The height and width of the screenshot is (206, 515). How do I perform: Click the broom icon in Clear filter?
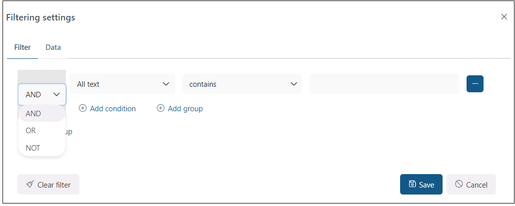[30, 185]
